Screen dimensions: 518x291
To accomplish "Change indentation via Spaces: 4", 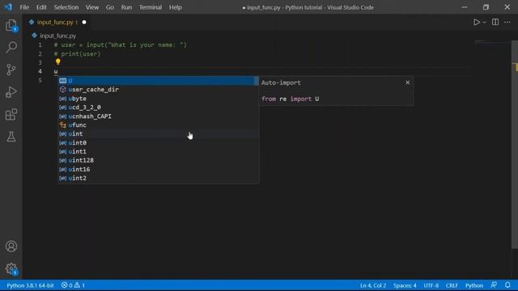I will click(x=405, y=285).
